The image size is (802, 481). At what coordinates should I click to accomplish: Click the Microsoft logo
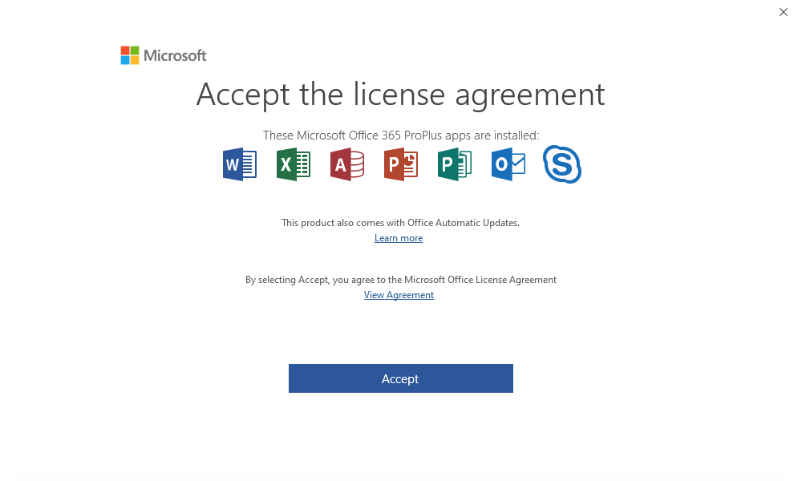coord(164,55)
